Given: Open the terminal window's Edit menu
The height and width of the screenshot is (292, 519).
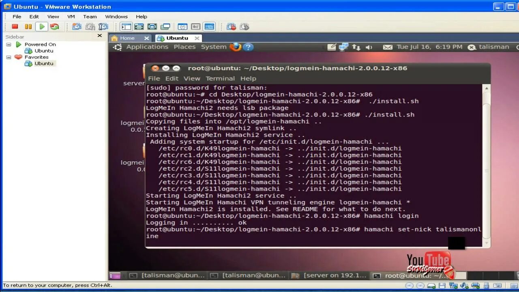Looking at the screenshot, I should click(x=172, y=79).
